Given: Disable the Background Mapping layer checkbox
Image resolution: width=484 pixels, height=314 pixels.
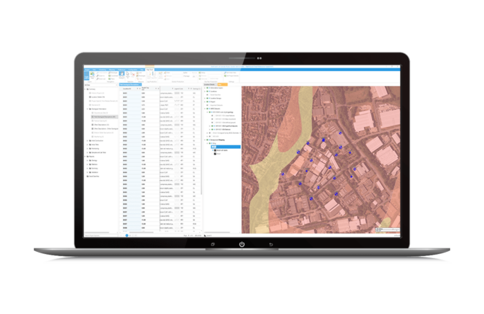Looking at the screenshot, I should [209, 140].
